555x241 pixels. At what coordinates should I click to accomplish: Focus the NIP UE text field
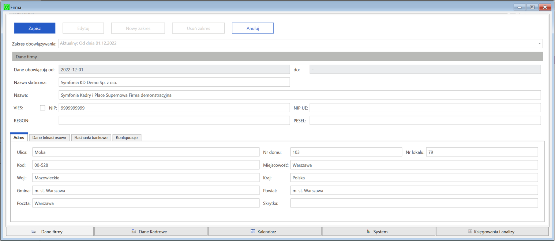(425, 108)
